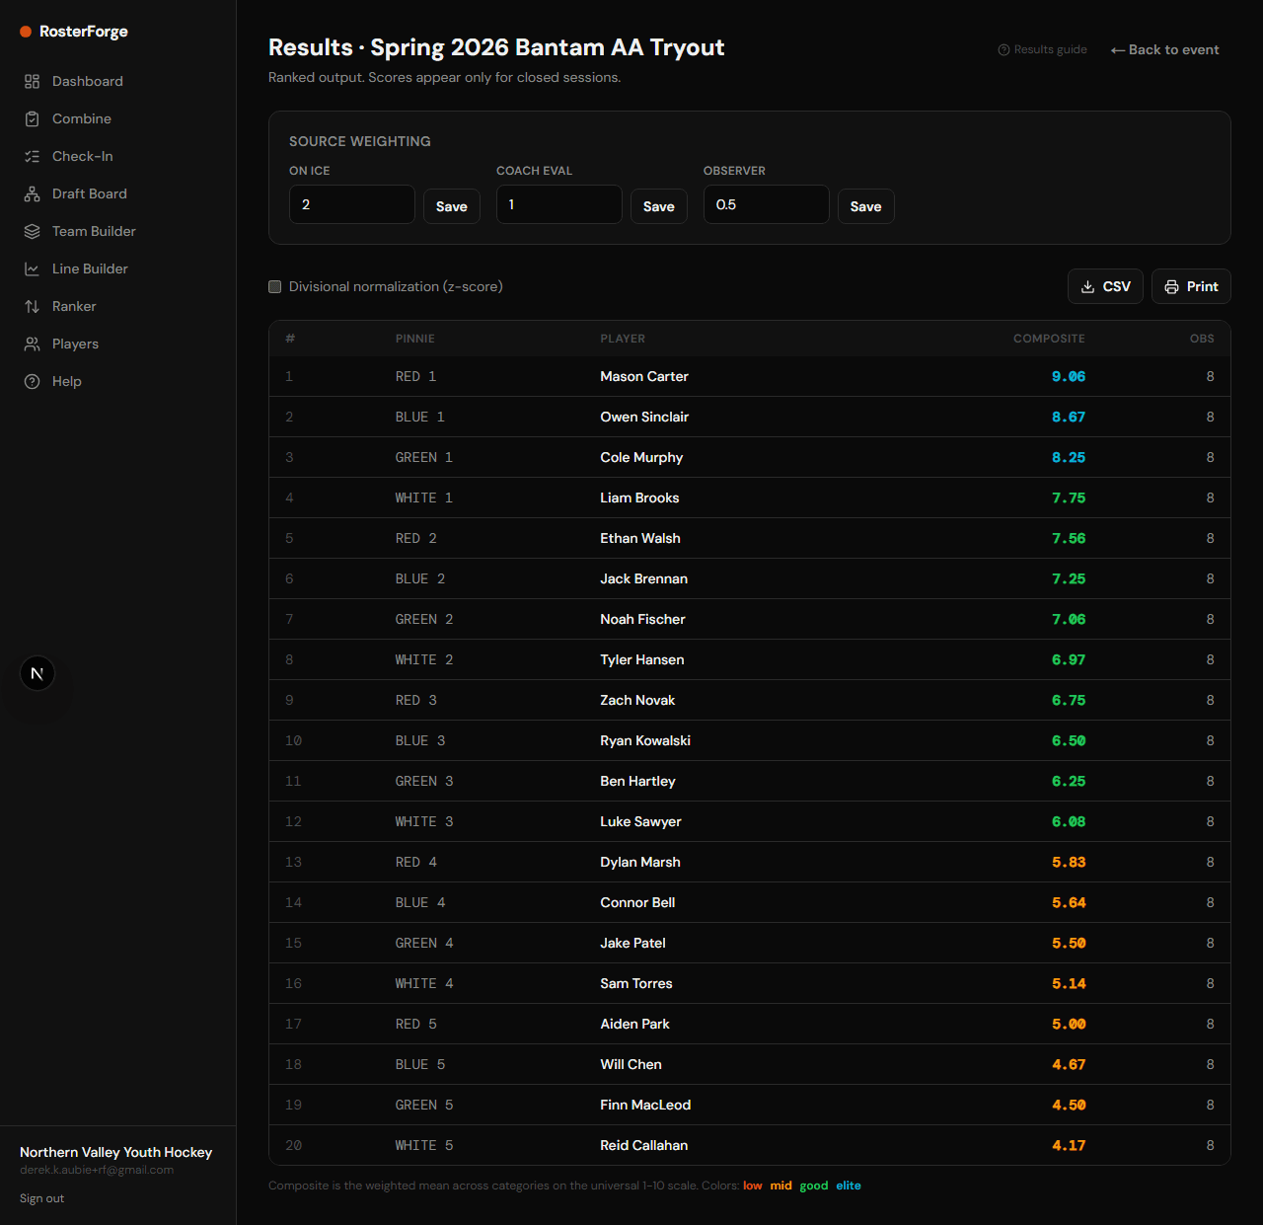
Task: Open the Results guide link
Action: coord(1043,49)
